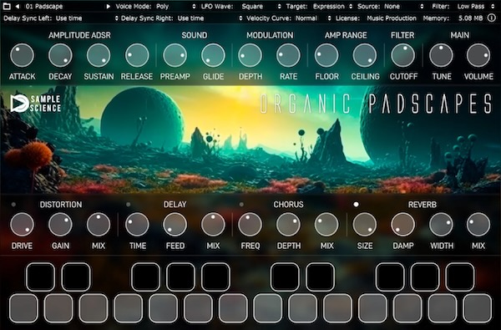Click the REVERB section label
501x330 pixels.
point(422,205)
